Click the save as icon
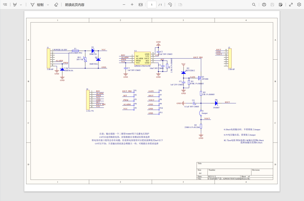The width and height of the screenshot is (304, 201). pyautogui.click(x=281, y=5)
